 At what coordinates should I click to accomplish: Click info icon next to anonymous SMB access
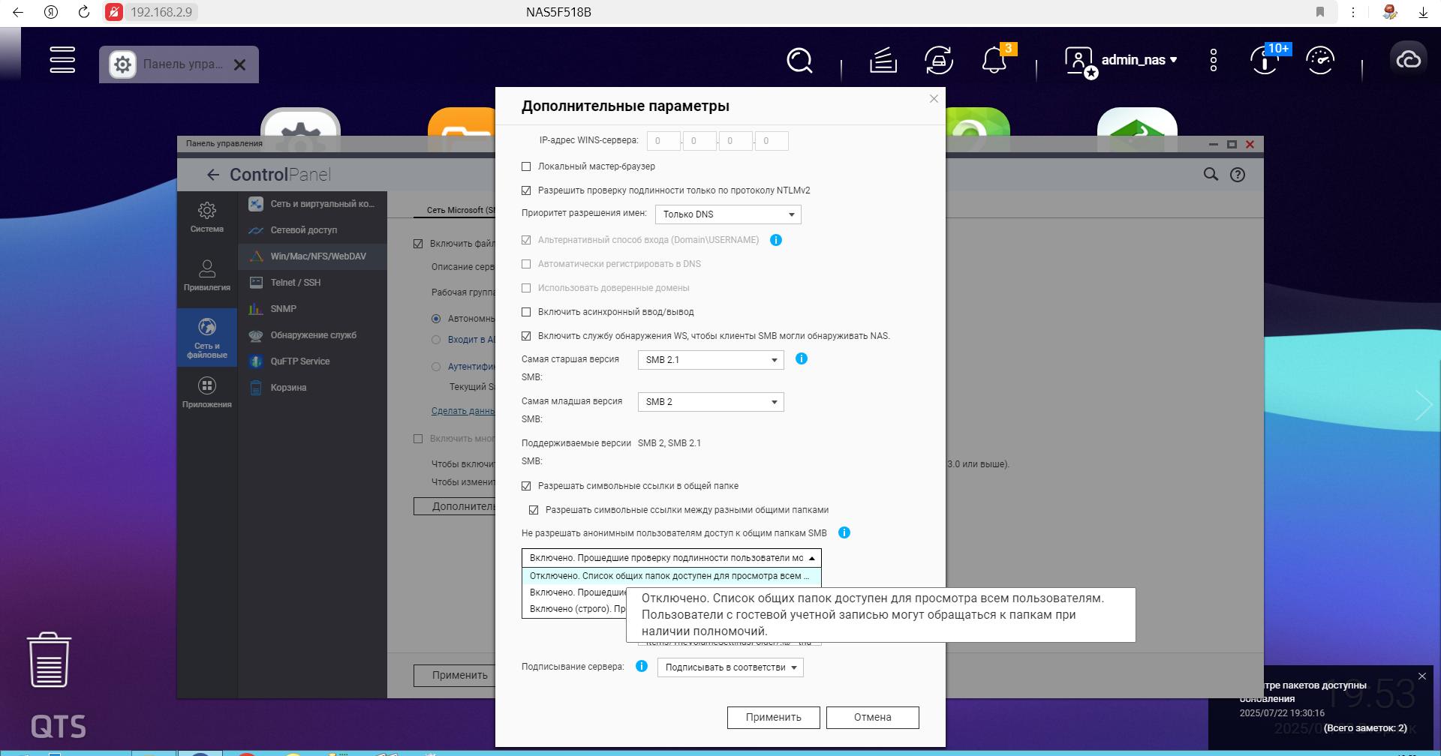coord(844,532)
